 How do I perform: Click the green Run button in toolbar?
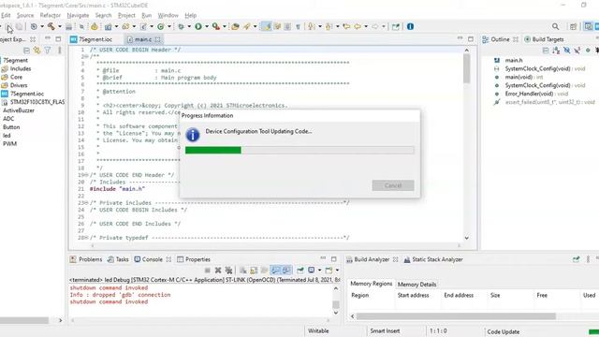click(x=198, y=26)
